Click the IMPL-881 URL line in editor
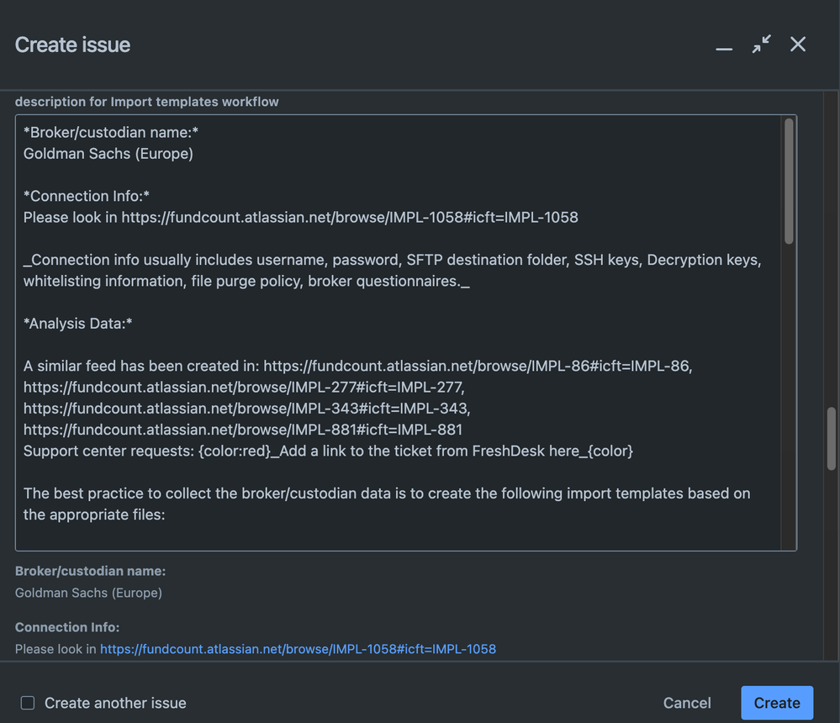The height and width of the screenshot is (723, 840). pos(243,430)
